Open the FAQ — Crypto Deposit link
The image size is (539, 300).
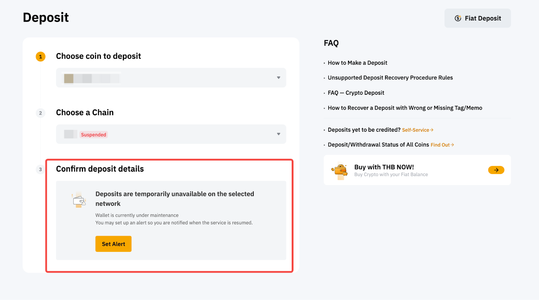click(x=356, y=93)
